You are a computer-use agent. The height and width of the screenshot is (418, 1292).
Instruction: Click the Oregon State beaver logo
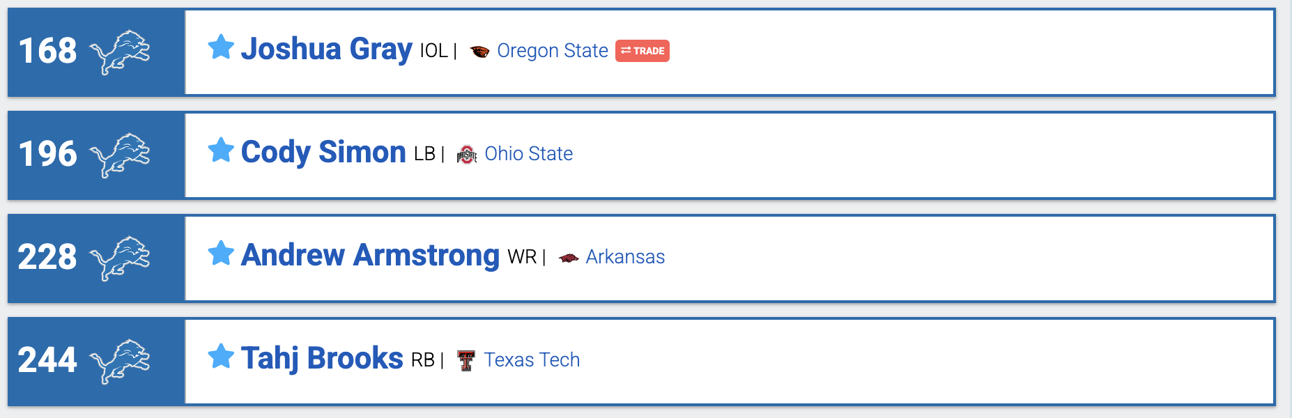(x=479, y=52)
